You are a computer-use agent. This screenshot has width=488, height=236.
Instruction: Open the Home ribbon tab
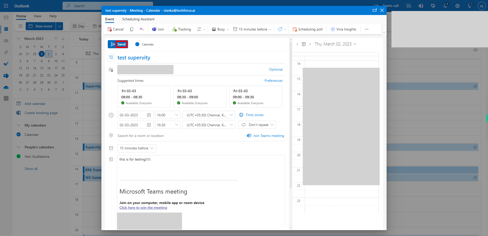pyautogui.click(x=21, y=16)
